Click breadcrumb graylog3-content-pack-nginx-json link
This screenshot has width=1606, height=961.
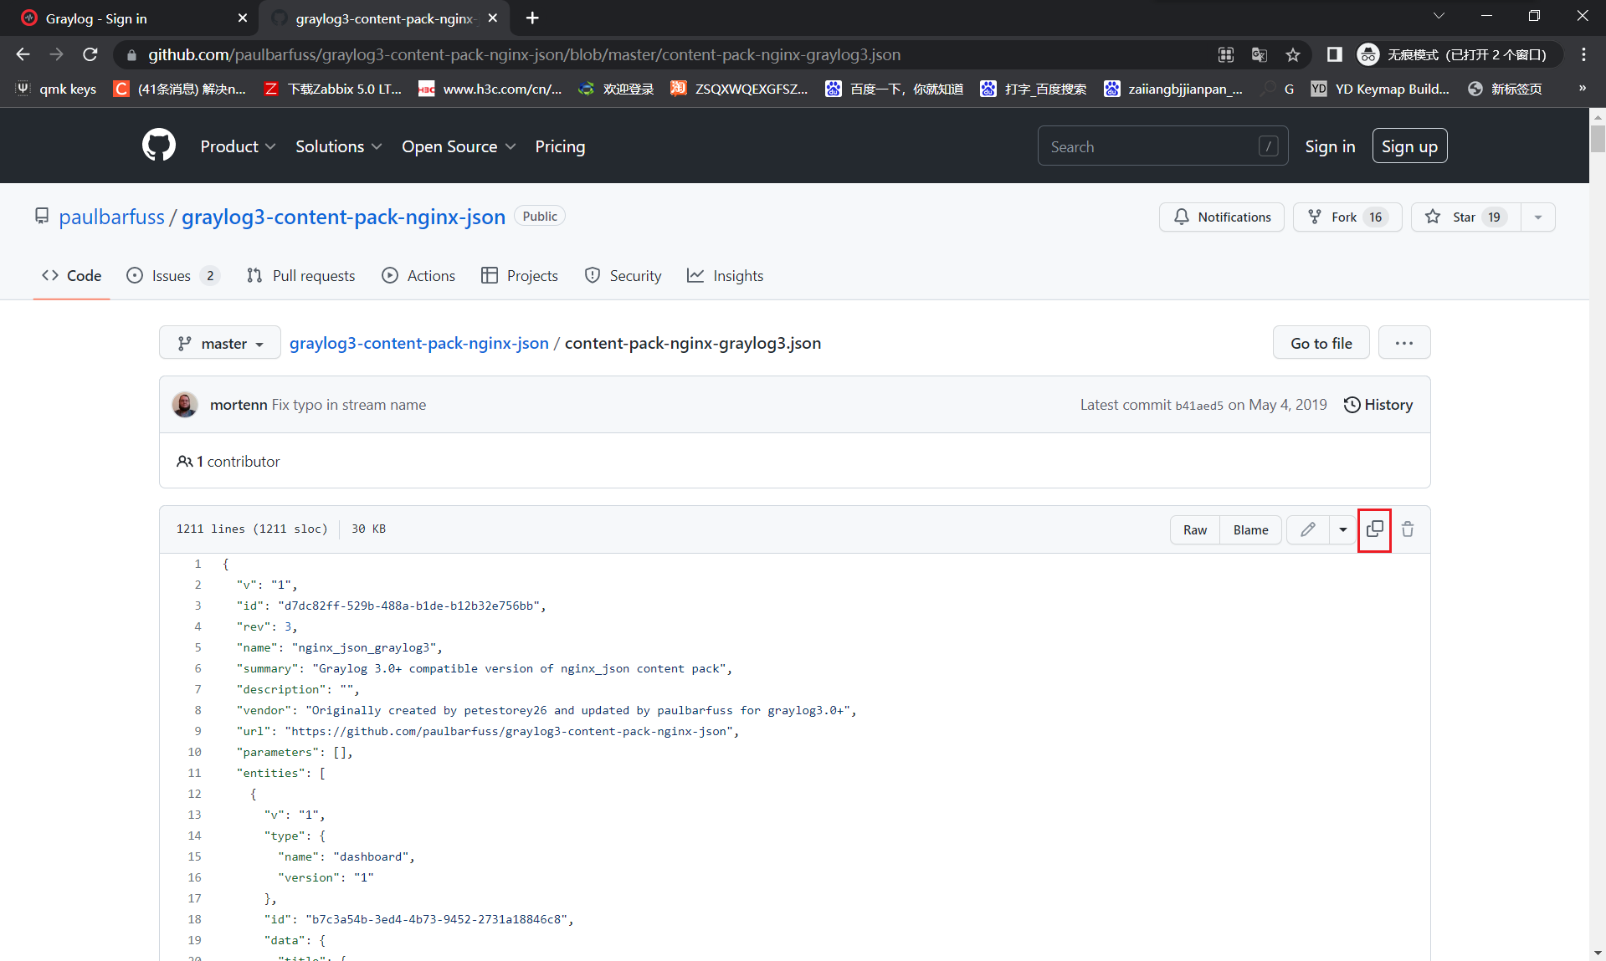418,343
